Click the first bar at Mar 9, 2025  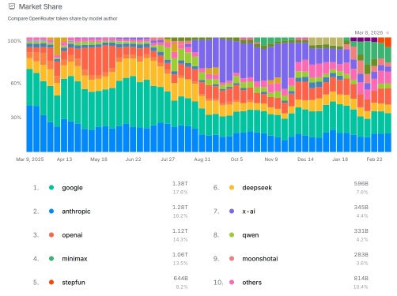click(29, 95)
